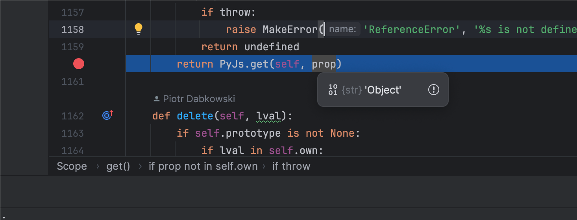Select the get() breadcrumb
The height and width of the screenshot is (220, 577).
point(118,166)
